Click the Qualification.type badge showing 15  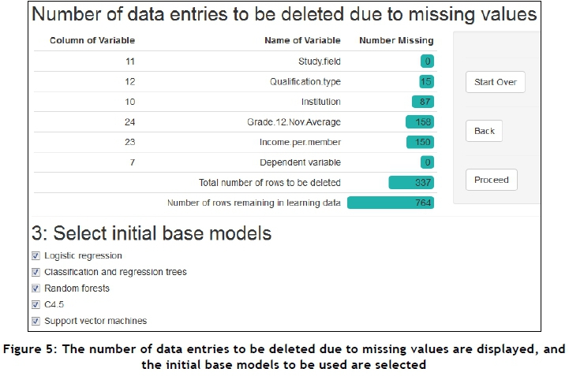(426, 81)
